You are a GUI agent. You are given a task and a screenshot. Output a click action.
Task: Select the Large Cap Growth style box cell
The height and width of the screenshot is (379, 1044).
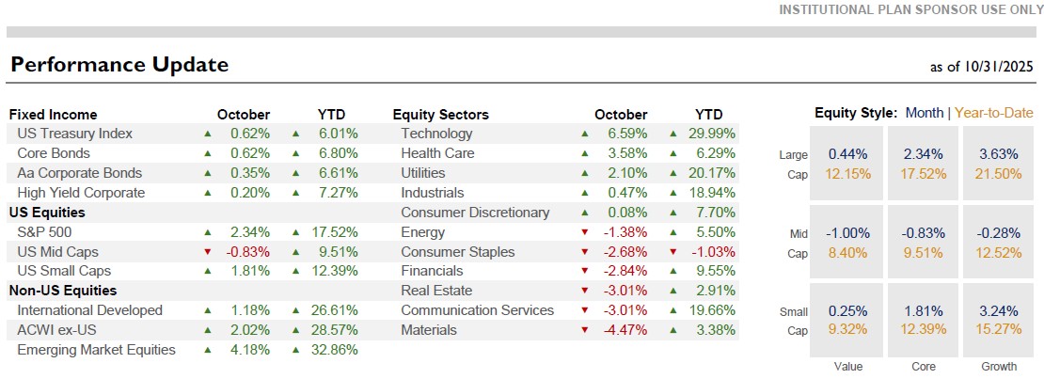999,163
